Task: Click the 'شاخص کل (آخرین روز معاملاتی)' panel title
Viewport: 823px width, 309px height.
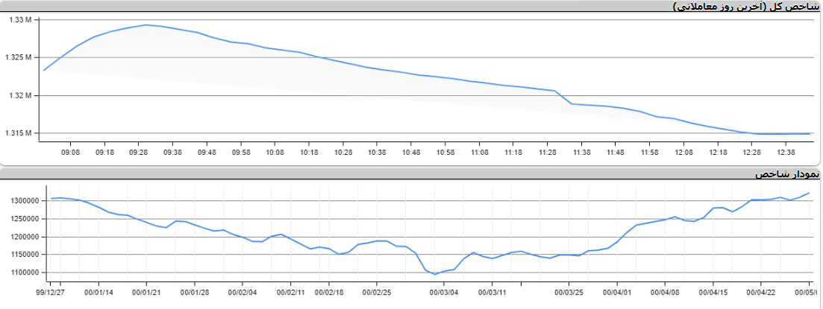Action: click(x=745, y=6)
